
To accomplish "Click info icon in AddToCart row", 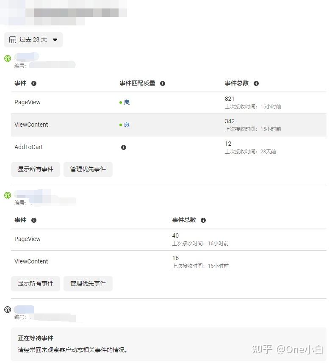I will coord(124,147).
